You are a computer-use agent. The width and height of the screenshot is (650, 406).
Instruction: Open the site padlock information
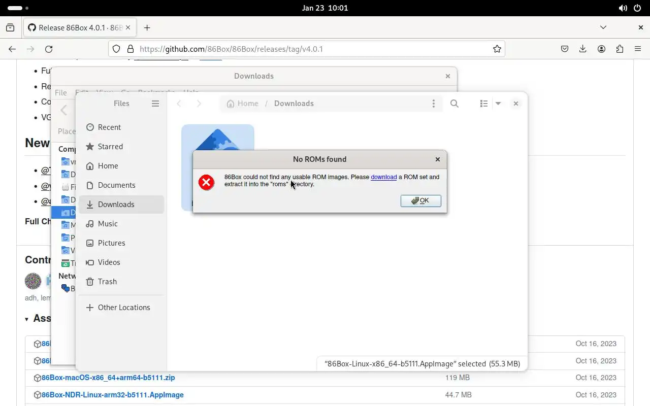point(130,49)
